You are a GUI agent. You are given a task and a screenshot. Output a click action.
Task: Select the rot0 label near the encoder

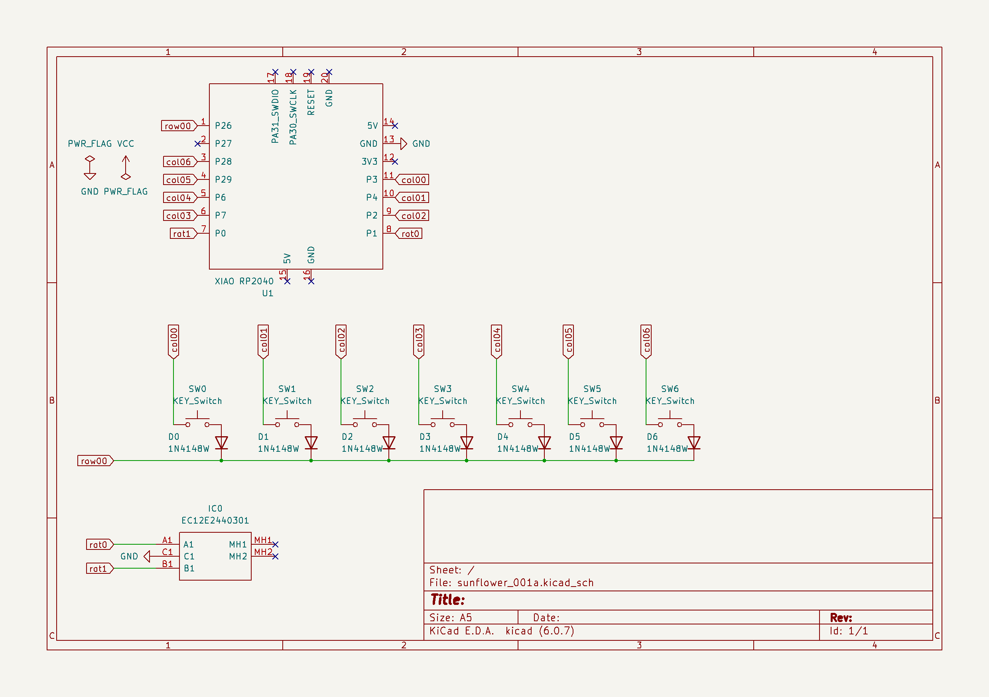click(x=99, y=544)
